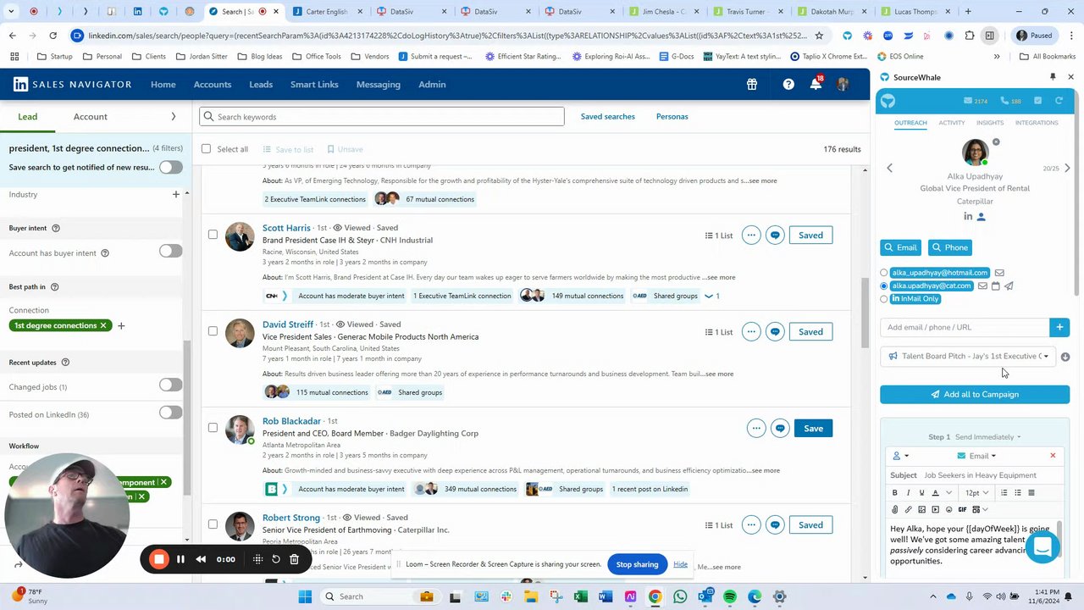The width and height of the screenshot is (1084, 610).
Task: Toggle Changed jobs filter switch
Action: coord(170,385)
